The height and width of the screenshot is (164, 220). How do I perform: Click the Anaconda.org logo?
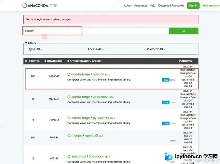40,6
